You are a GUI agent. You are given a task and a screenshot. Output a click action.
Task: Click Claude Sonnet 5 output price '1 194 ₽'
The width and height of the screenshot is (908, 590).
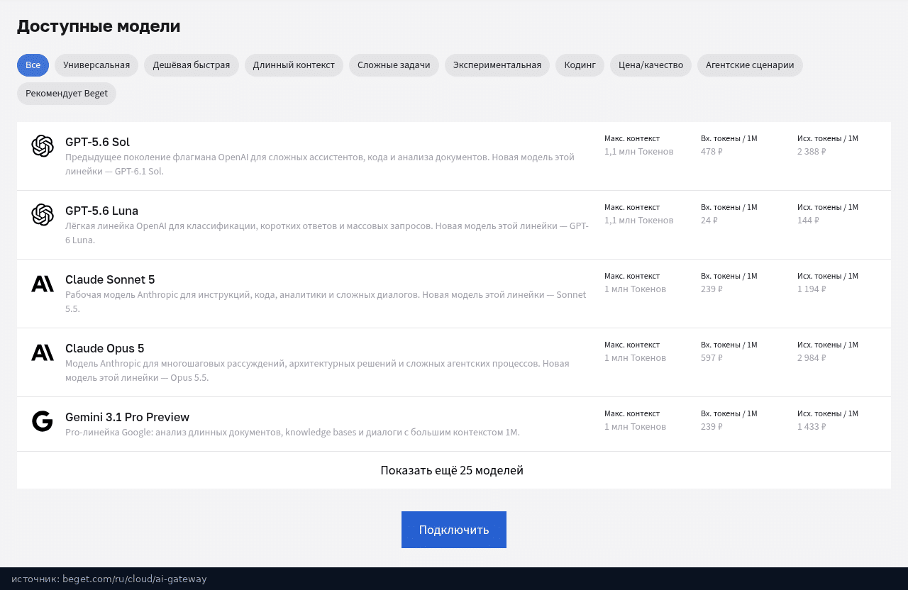(812, 289)
